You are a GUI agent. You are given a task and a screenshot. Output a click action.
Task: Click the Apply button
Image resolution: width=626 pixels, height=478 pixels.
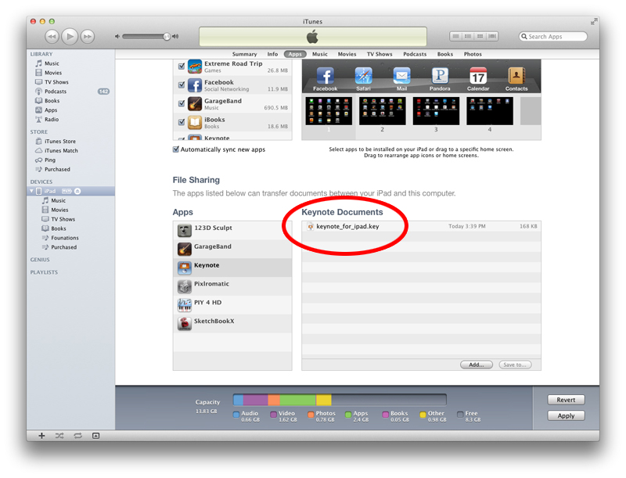566,415
